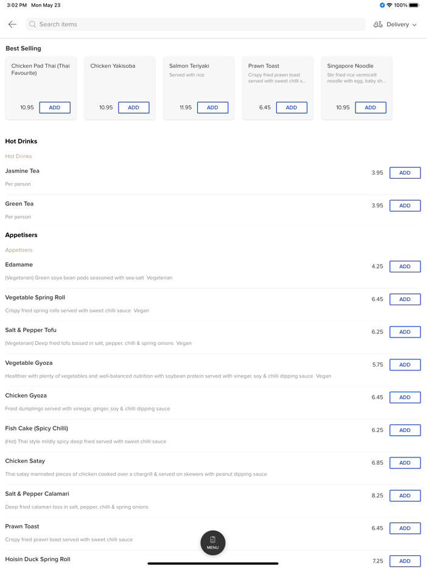Select the Fish Cake (Spicy Chilli) name
This screenshot has width=426, height=568.
pos(37,428)
